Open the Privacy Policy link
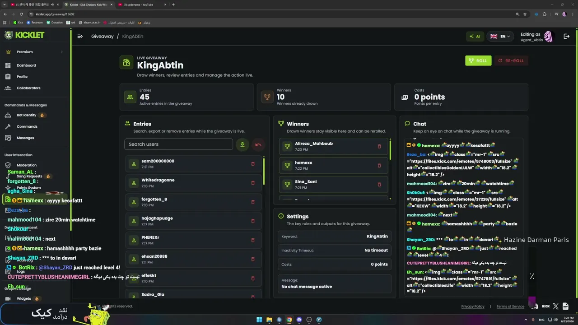The width and height of the screenshot is (578, 325). coord(473,306)
